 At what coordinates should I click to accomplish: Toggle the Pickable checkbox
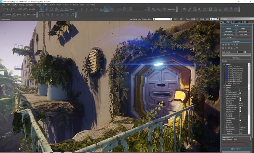coord(240,120)
